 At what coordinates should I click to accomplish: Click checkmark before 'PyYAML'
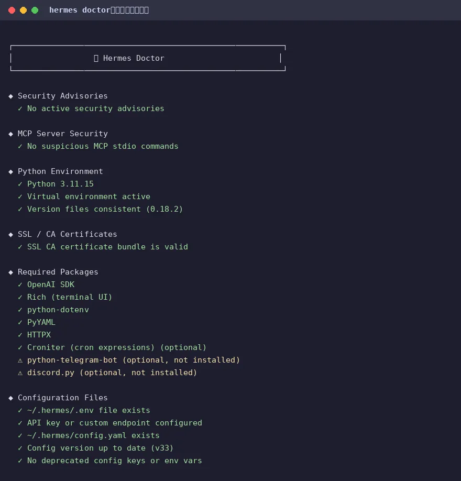pos(20,322)
